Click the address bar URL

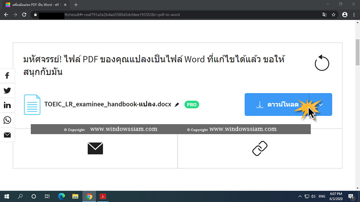(122, 15)
